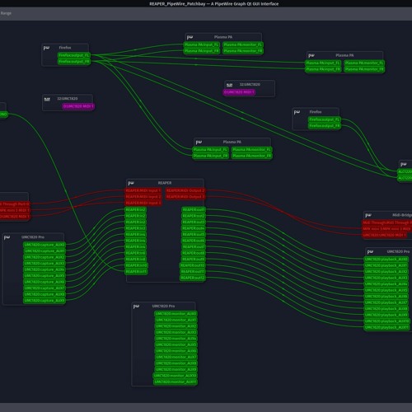Select the REAPER:in11 port
This screenshot has height=412, width=412.
[x=136, y=272]
